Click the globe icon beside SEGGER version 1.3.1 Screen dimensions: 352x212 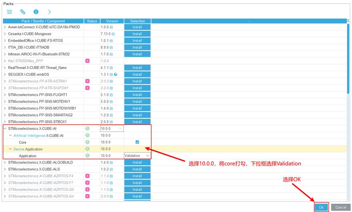(116, 74)
